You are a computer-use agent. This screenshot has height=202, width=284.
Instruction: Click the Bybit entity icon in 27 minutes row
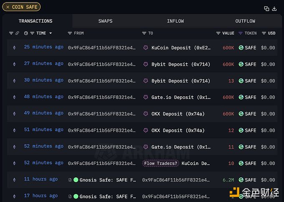[x=146, y=64]
